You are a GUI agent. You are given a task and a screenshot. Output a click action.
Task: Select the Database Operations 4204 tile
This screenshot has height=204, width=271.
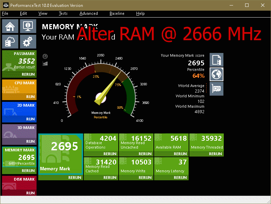(x=101, y=142)
